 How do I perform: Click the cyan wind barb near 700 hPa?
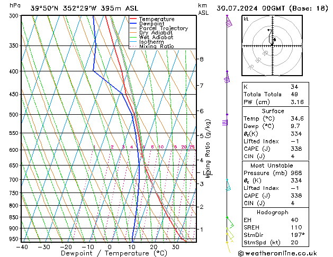point(228,185)
